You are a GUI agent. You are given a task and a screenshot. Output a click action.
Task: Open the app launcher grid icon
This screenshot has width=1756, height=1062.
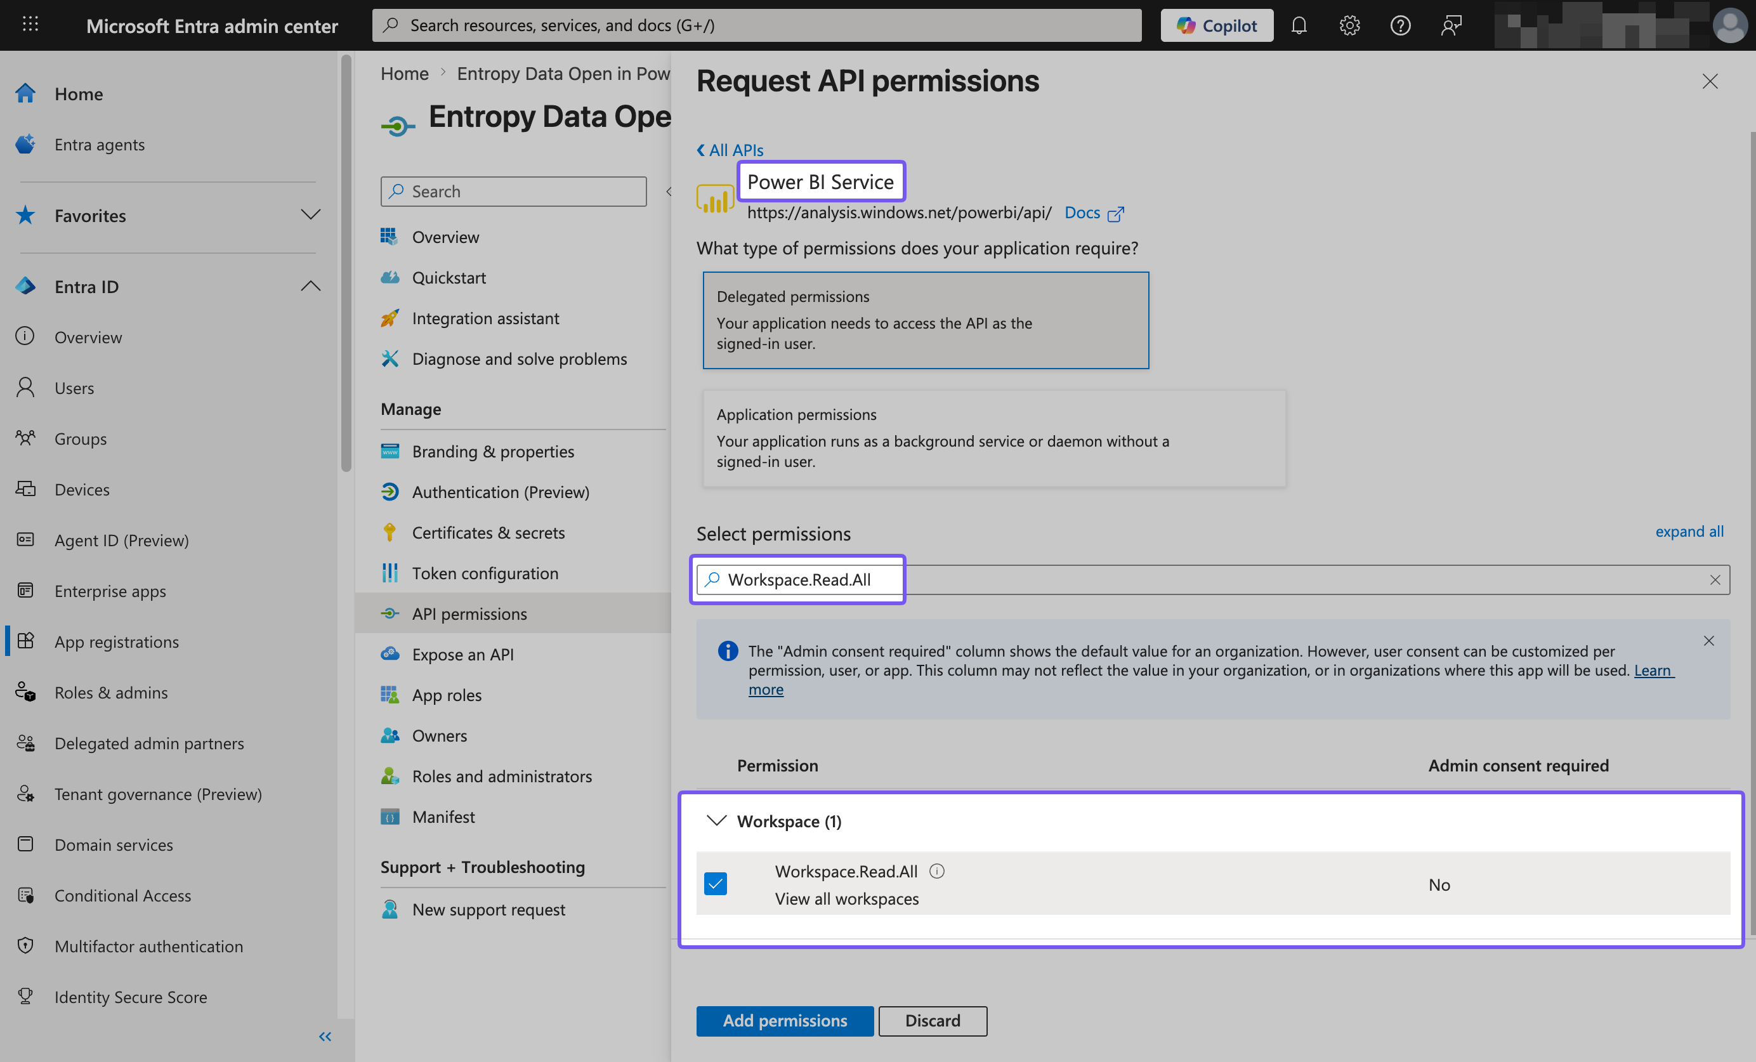click(30, 25)
